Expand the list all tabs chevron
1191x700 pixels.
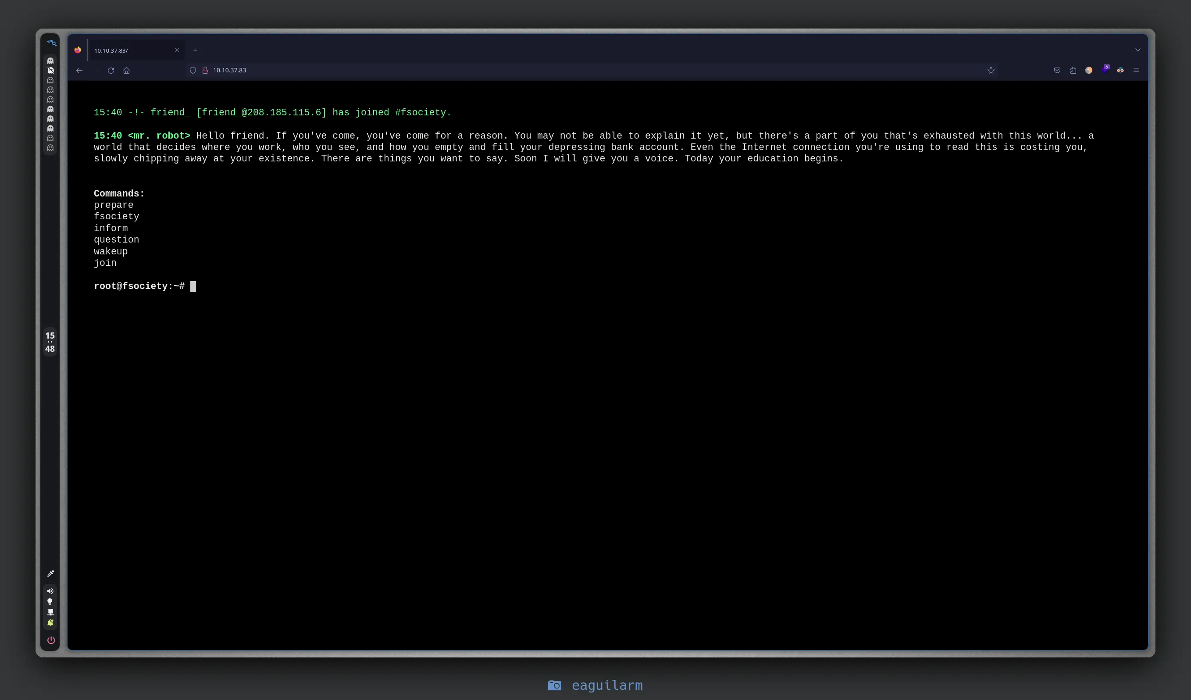(1138, 50)
